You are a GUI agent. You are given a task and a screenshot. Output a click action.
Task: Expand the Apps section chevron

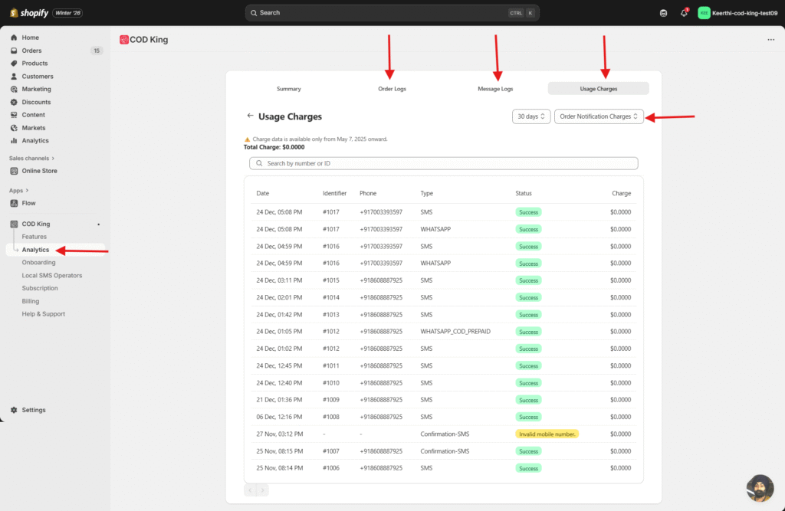pos(27,190)
